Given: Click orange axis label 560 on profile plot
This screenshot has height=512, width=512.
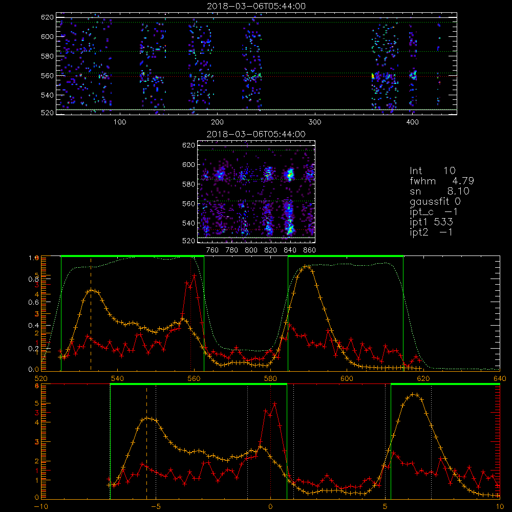Looking at the screenshot, I should pyautogui.click(x=194, y=378).
